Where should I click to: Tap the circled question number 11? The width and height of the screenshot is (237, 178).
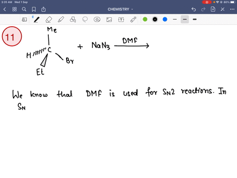tap(12, 37)
